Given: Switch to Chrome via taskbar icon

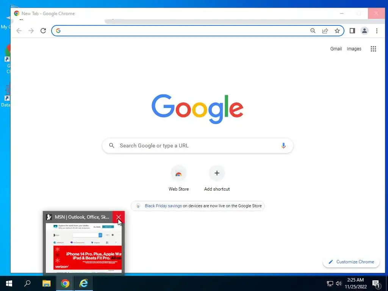Looking at the screenshot, I should coord(65,283).
